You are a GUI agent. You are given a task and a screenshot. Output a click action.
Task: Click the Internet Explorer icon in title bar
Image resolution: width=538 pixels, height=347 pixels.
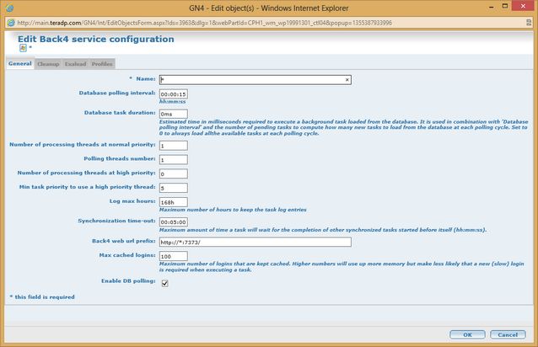click(x=9, y=8)
